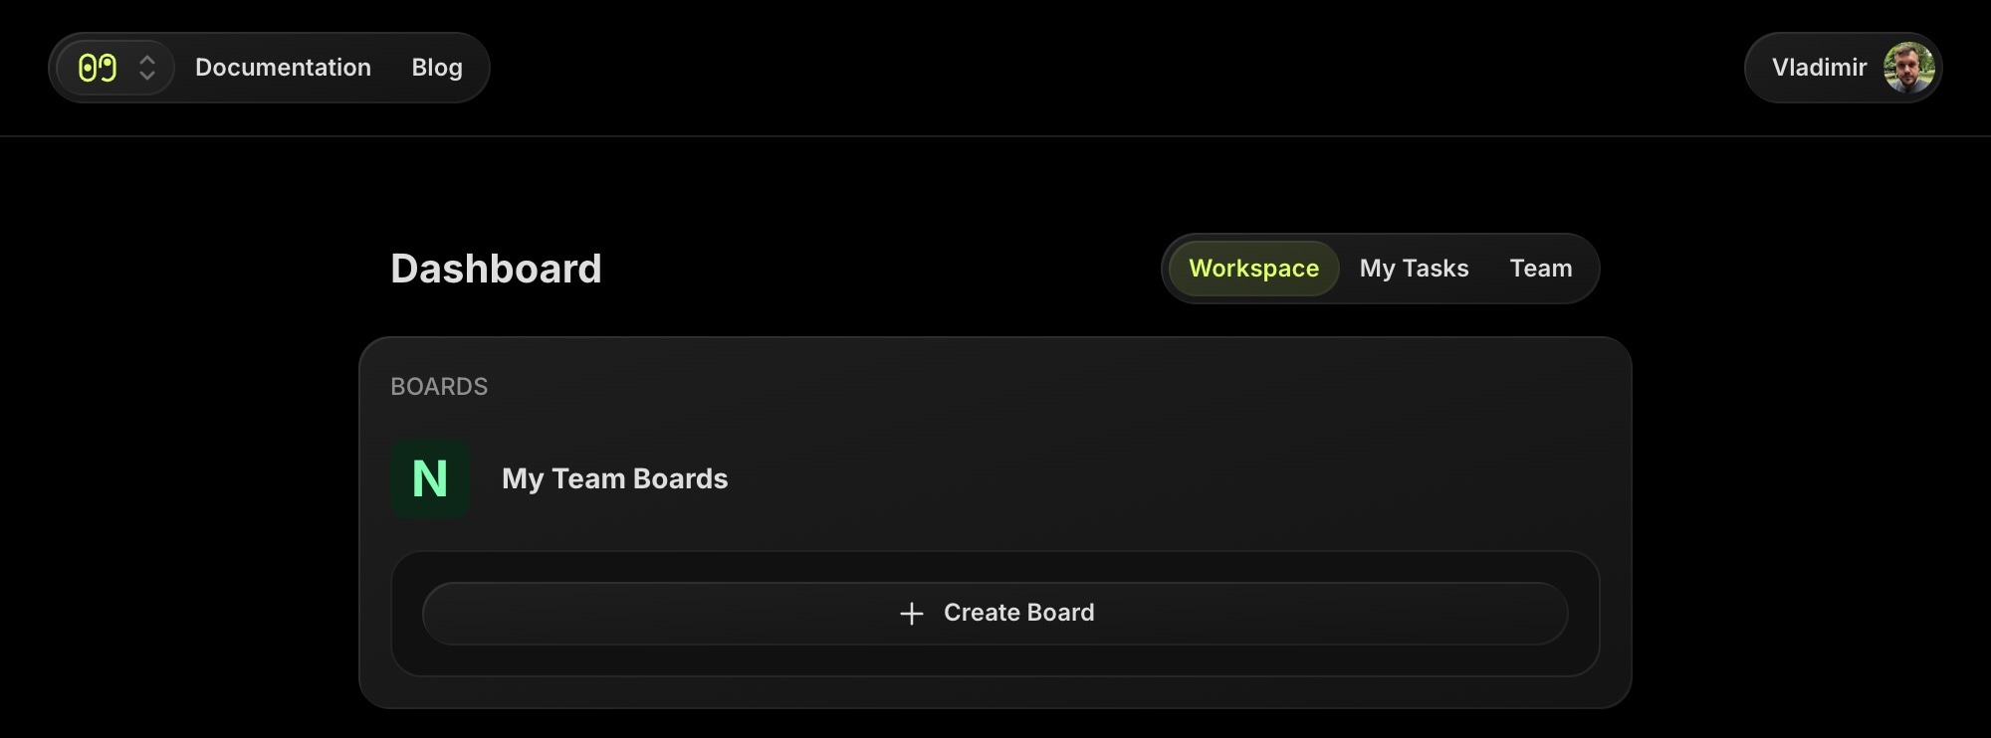The width and height of the screenshot is (1991, 738).
Task: Open workspace switcher up-down chevron
Action: [x=147, y=68]
